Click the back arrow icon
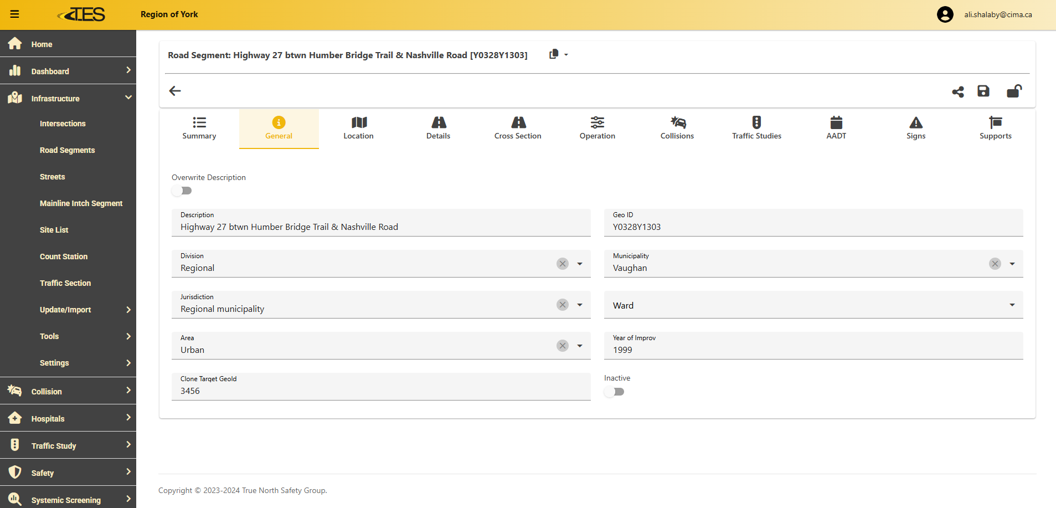Image resolution: width=1056 pixels, height=508 pixels. click(x=175, y=91)
